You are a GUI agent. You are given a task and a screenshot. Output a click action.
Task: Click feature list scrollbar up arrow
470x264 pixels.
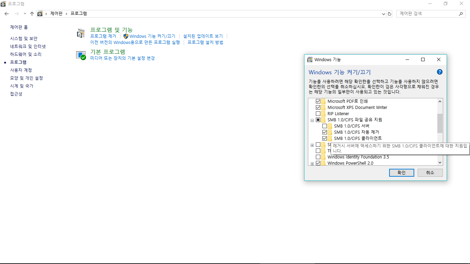point(440,101)
